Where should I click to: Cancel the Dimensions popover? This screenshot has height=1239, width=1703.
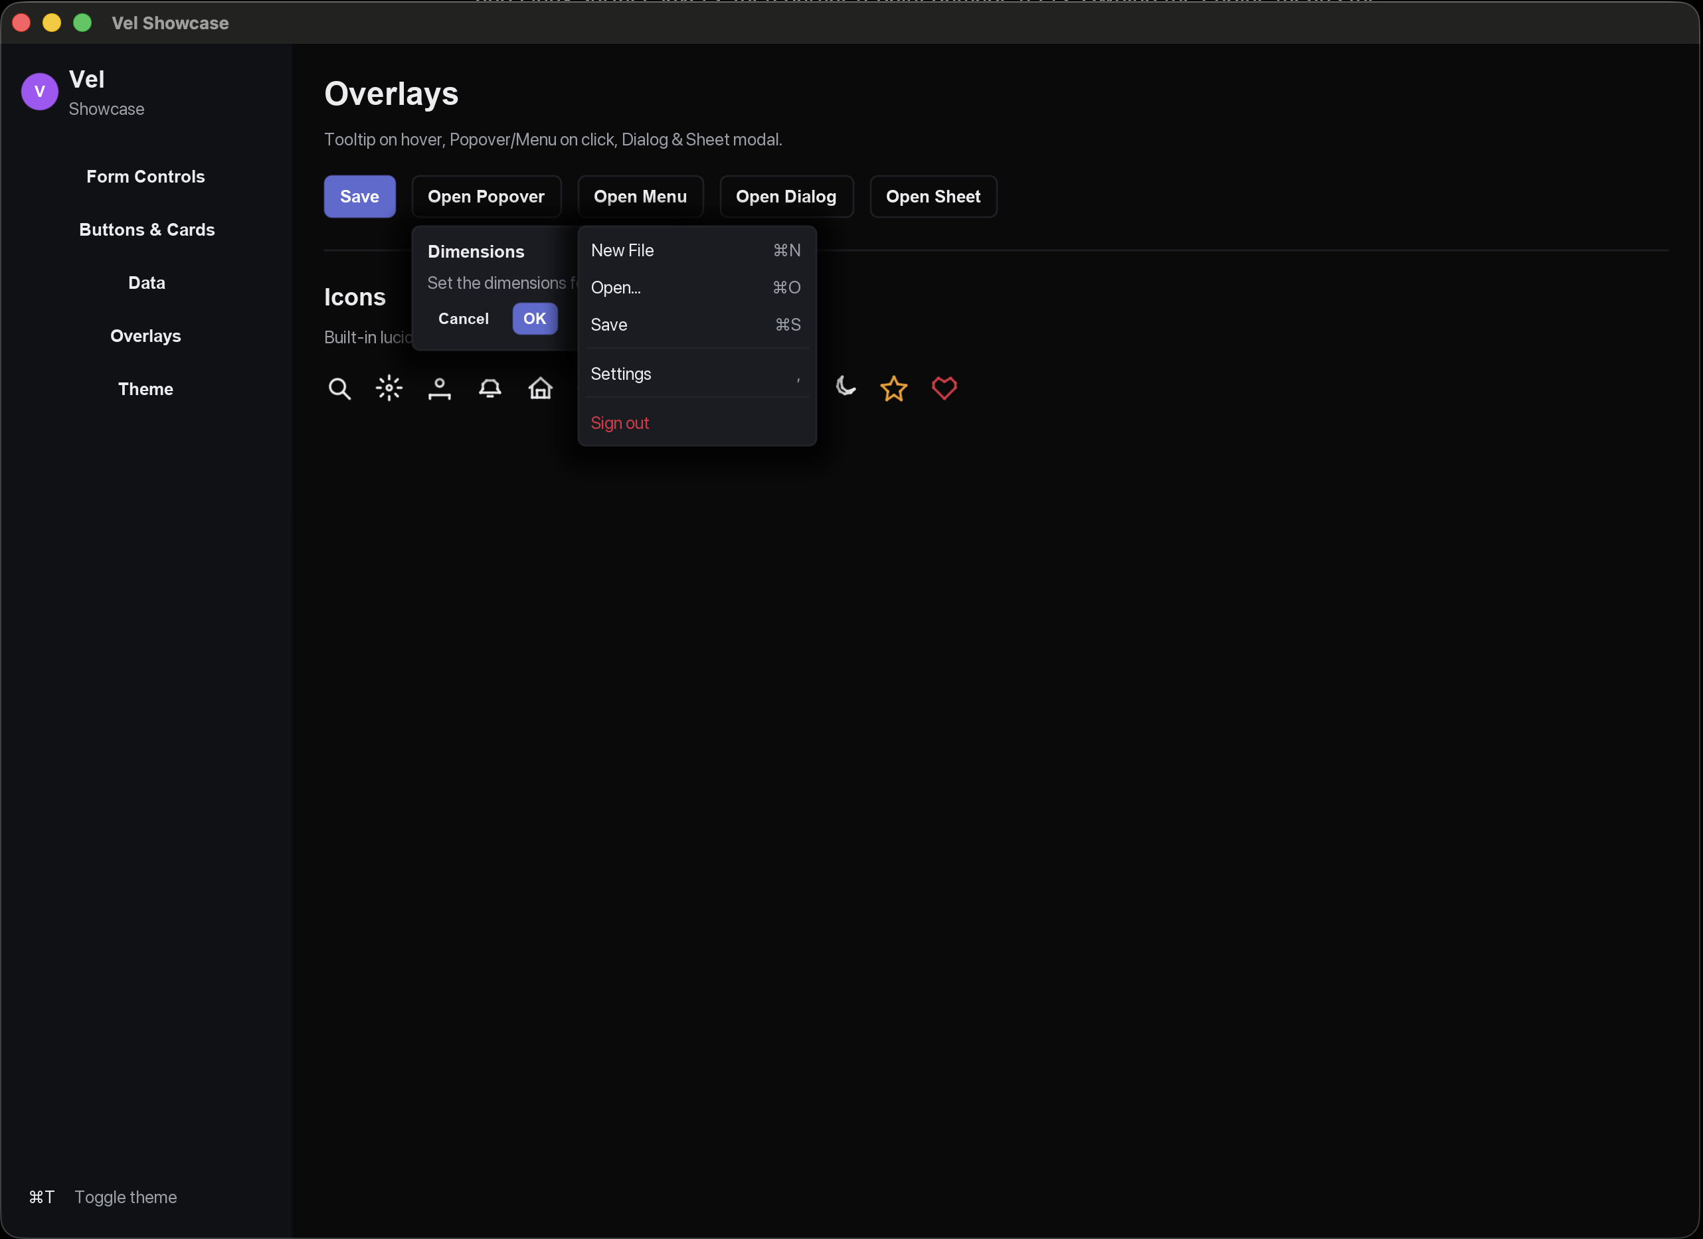pyautogui.click(x=464, y=319)
